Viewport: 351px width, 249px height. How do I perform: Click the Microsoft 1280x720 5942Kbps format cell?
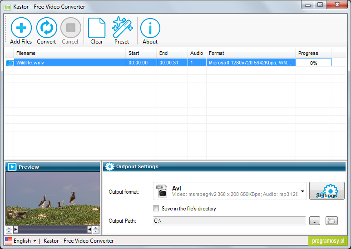(251, 63)
